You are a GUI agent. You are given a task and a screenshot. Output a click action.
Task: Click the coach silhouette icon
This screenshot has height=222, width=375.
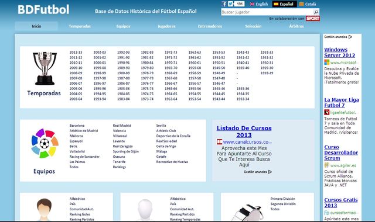145,210
